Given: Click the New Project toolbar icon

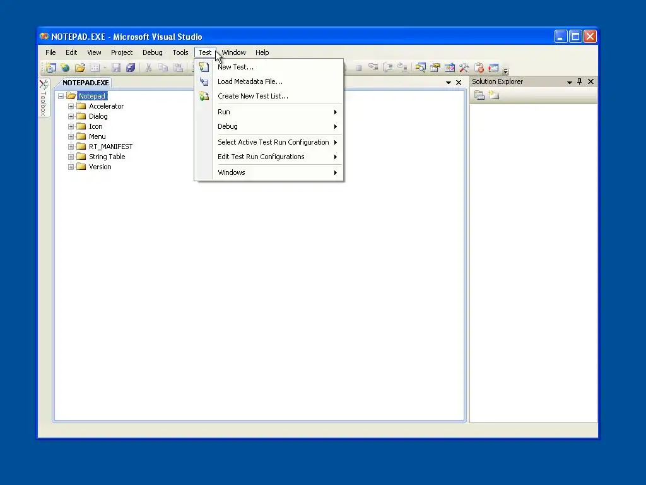Looking at the screenshot, I should tap(51, 68).
